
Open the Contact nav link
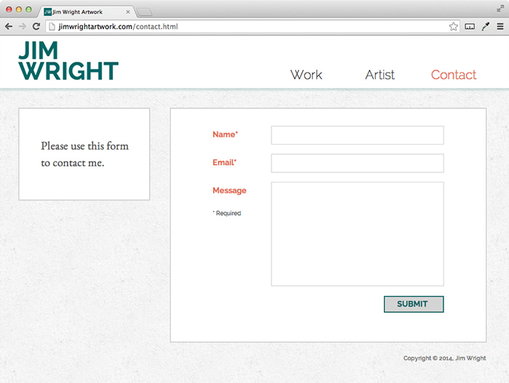tap(454, 75)
